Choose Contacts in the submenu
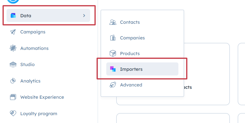 130,22
